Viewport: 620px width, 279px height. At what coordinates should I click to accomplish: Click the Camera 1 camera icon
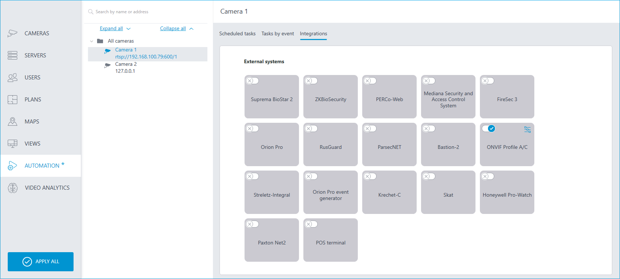107,51
